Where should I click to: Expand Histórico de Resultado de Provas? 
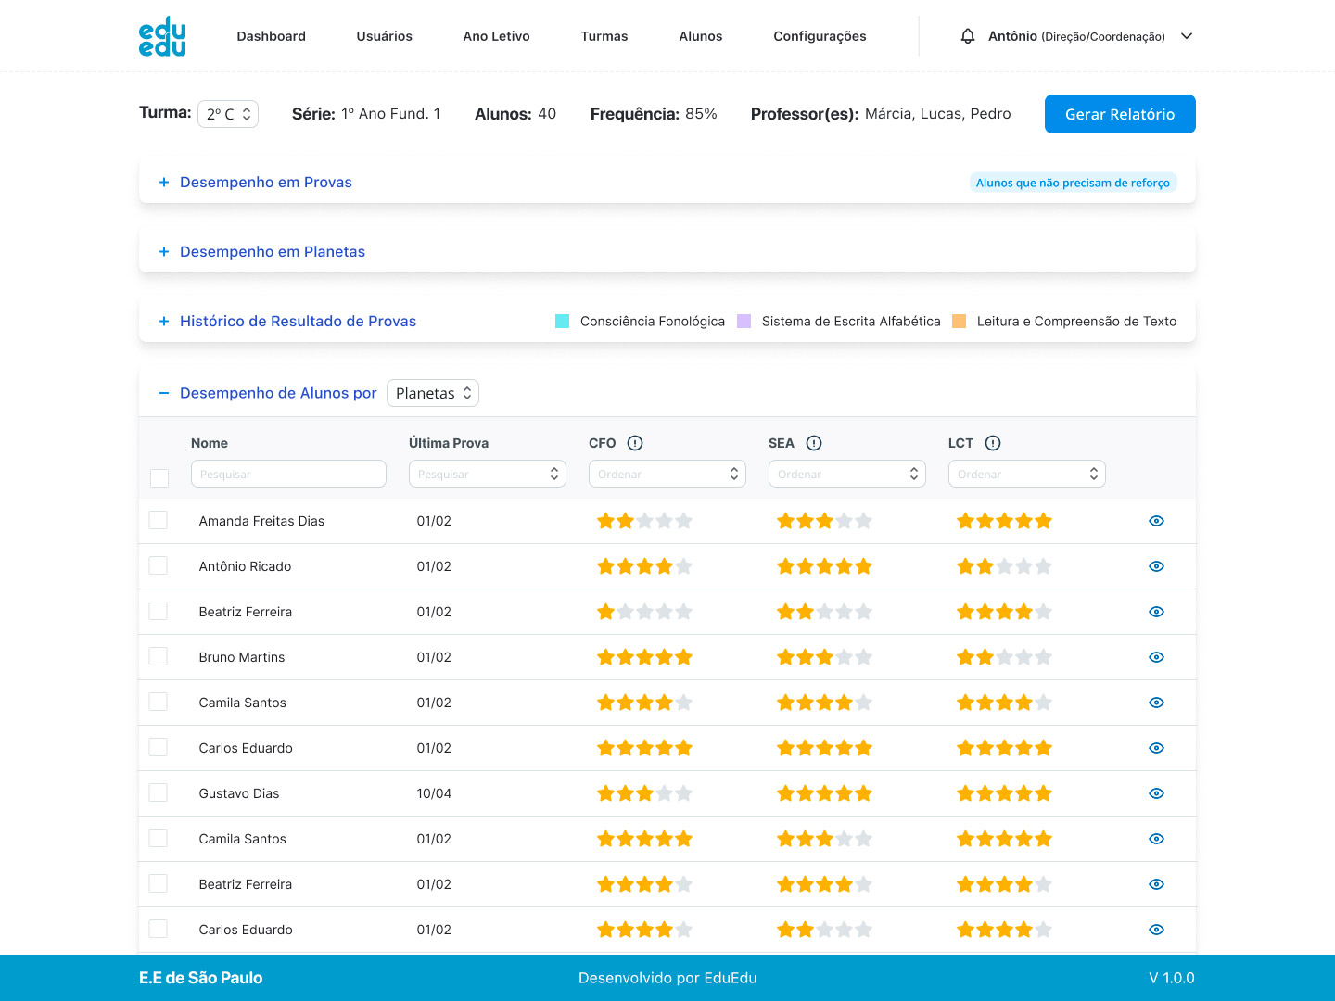click(298, 322)
